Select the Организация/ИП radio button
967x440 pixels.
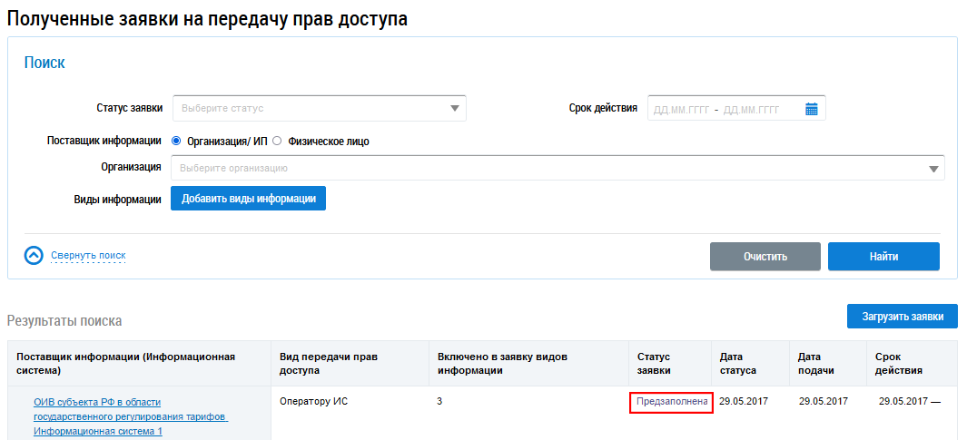(176, 142)
